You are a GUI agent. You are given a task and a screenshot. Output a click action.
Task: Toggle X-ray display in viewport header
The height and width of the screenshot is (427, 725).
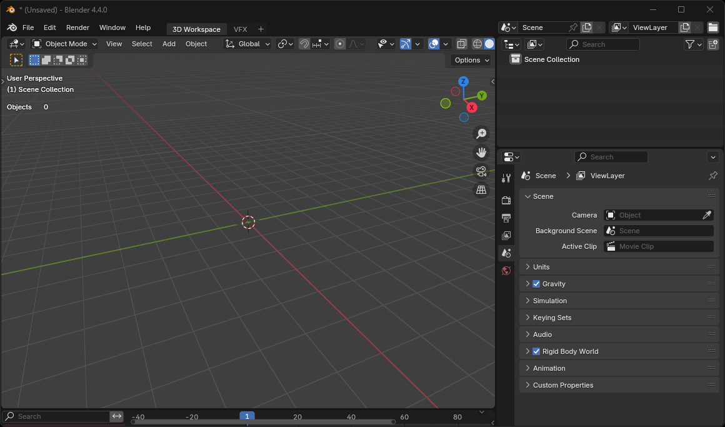click(x=461, y=44)
